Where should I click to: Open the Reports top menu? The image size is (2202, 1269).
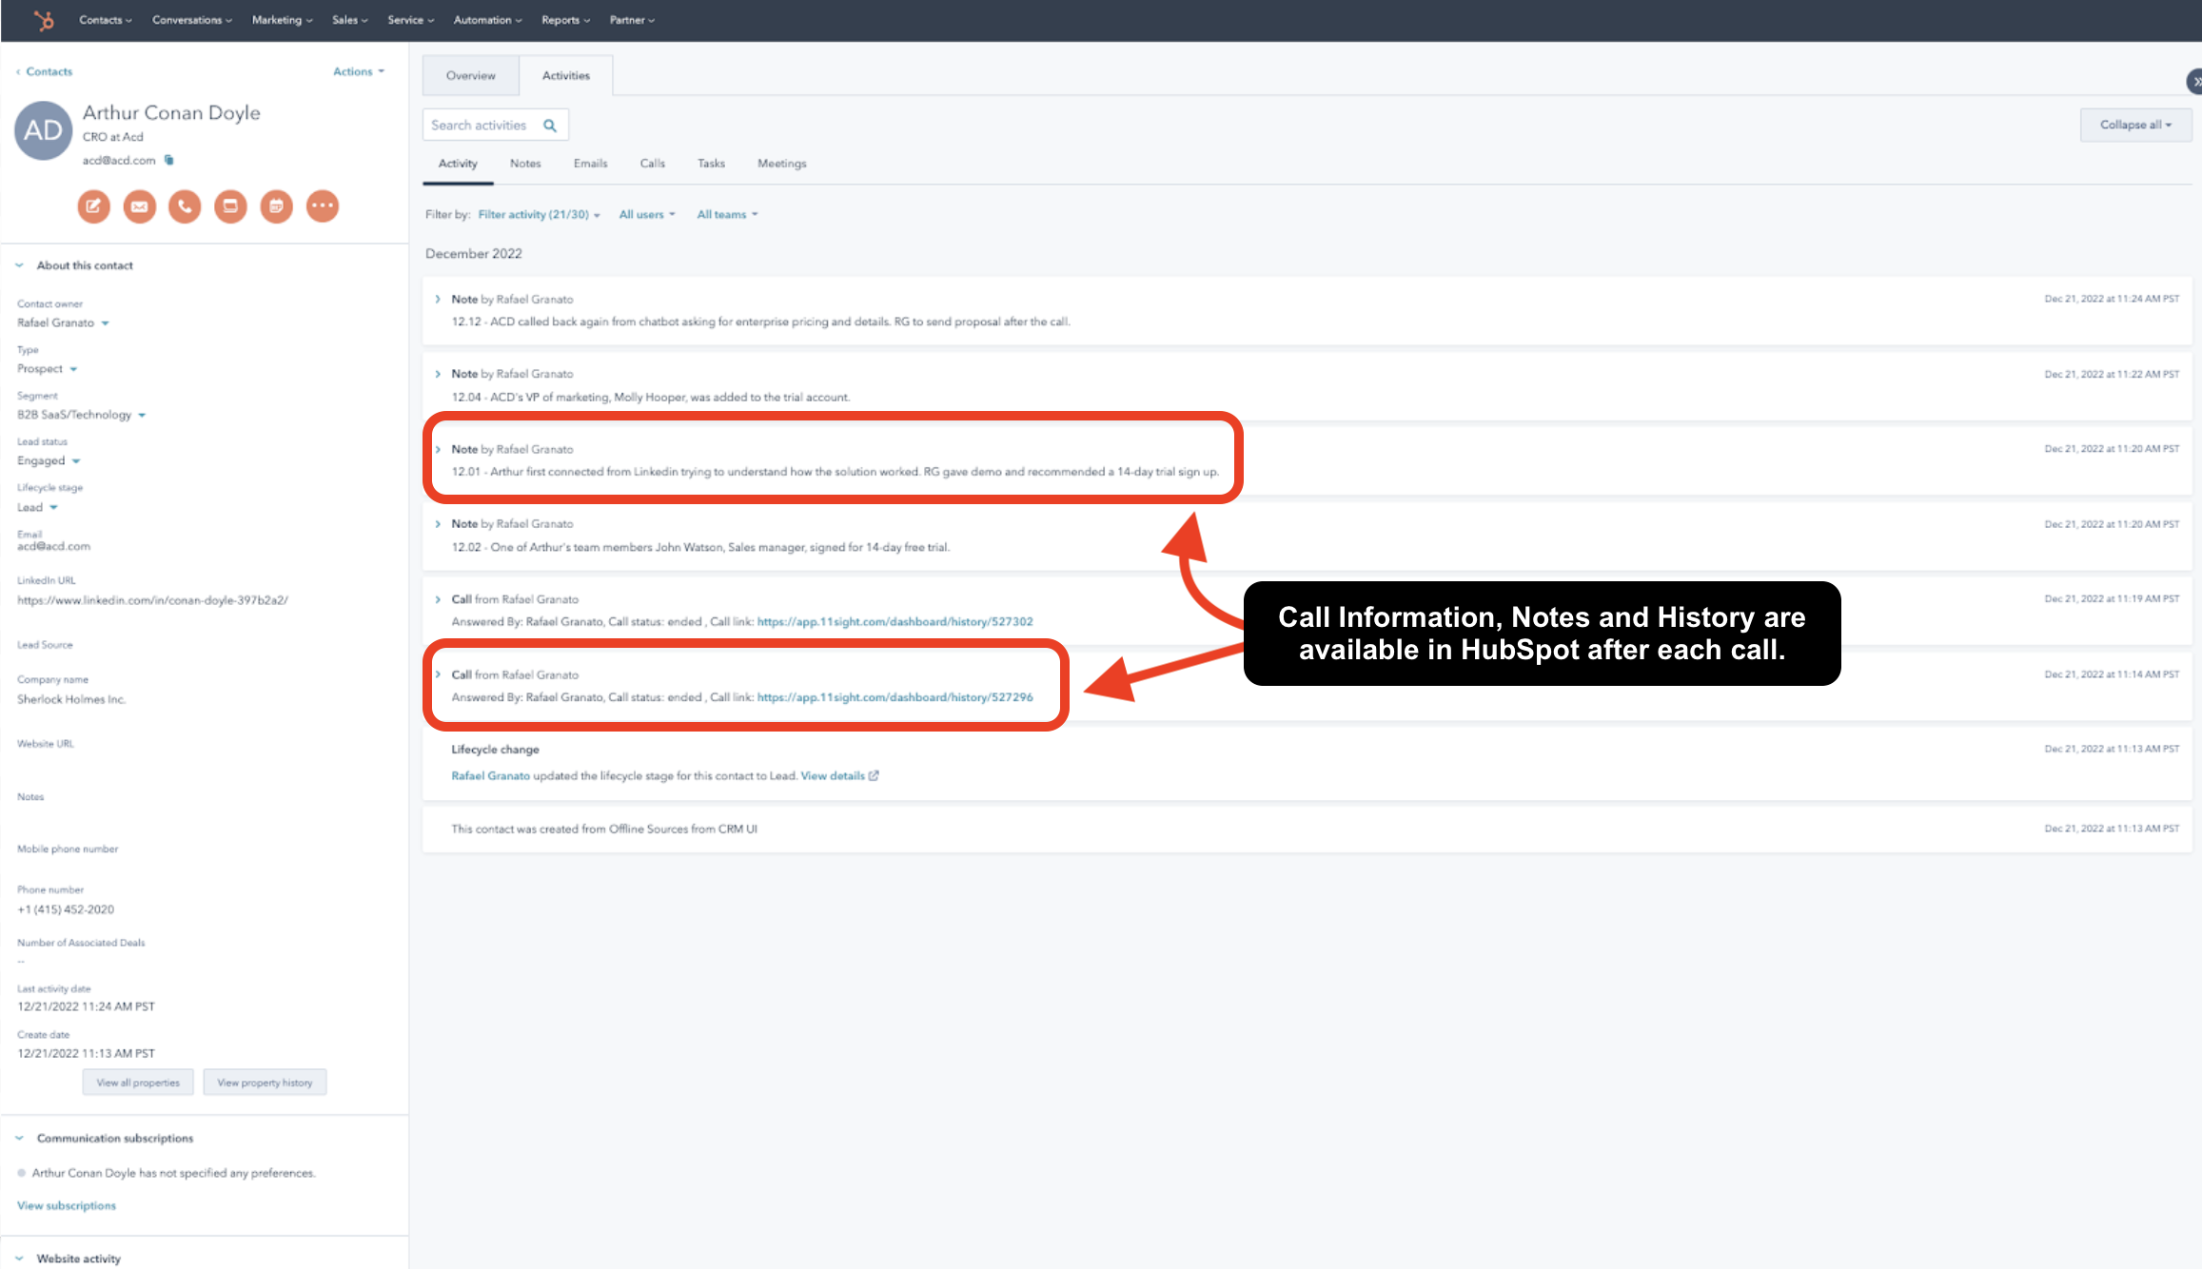565,20
